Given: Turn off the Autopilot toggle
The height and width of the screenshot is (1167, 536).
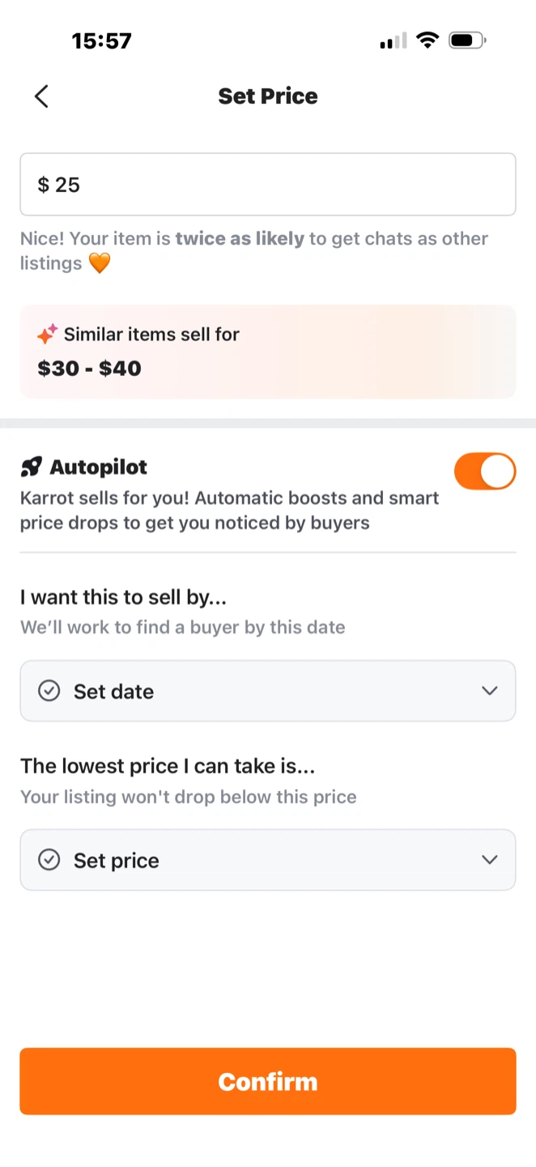Looking at the screenshot, I should coord(484,472).
